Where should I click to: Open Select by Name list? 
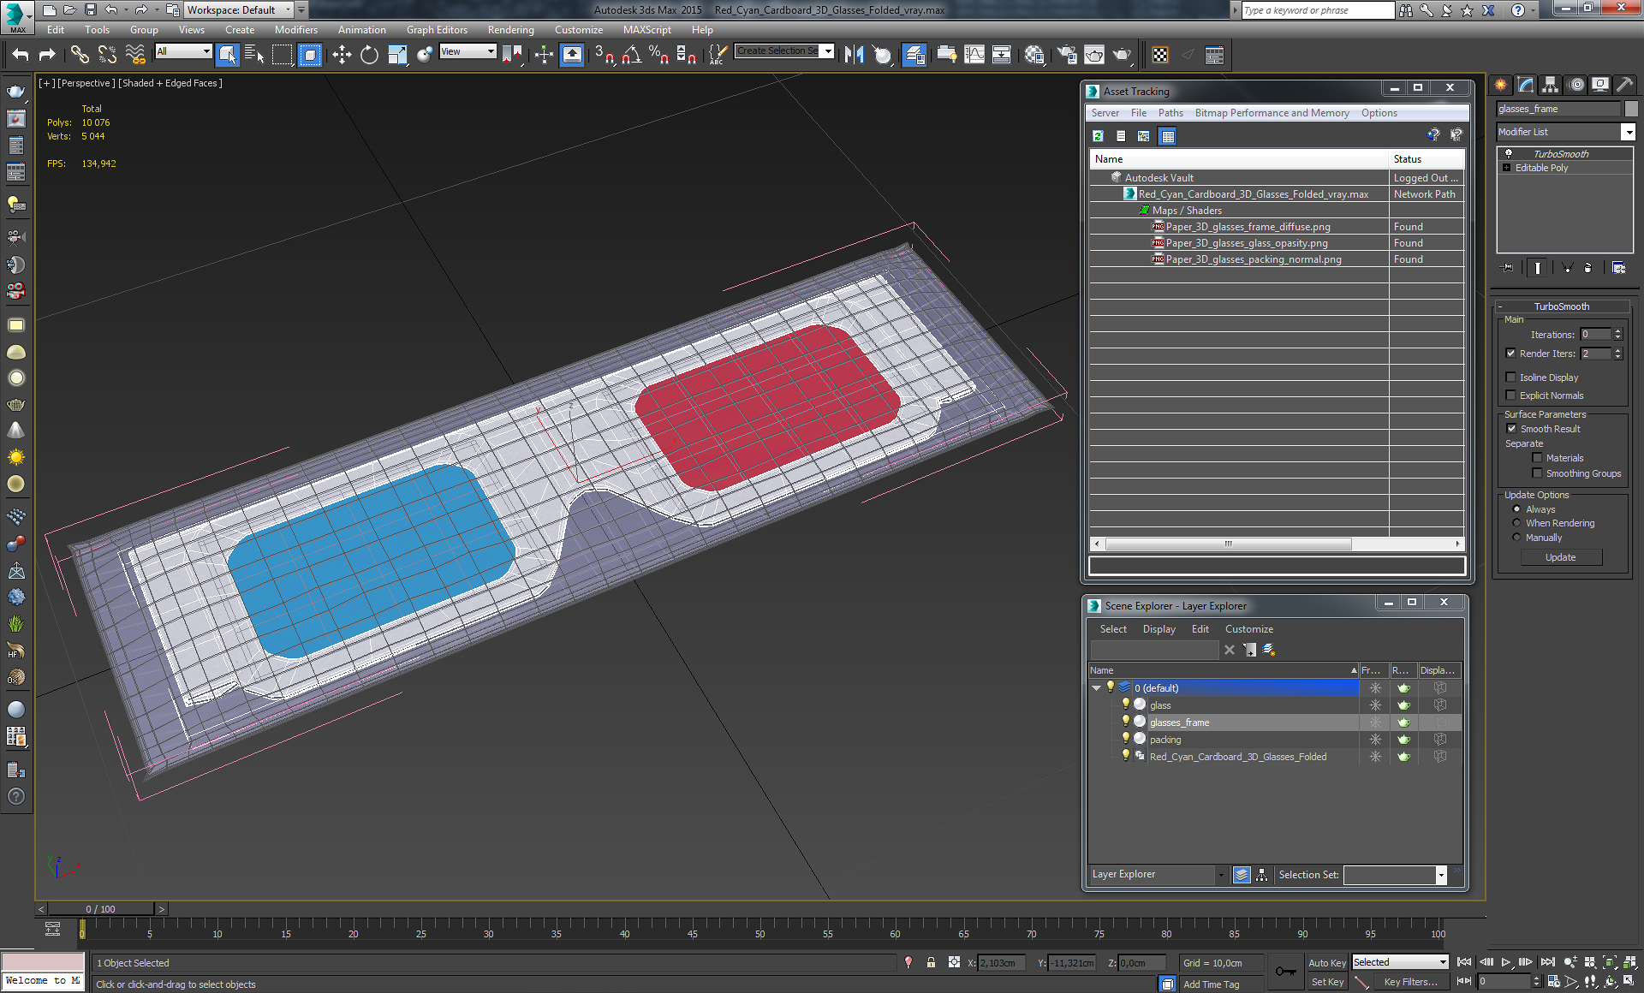(254, 55)
